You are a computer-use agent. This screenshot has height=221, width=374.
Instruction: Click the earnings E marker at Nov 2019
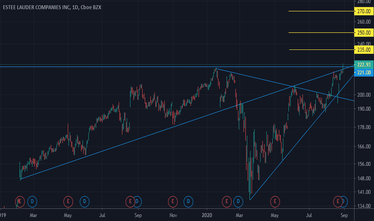173,202
